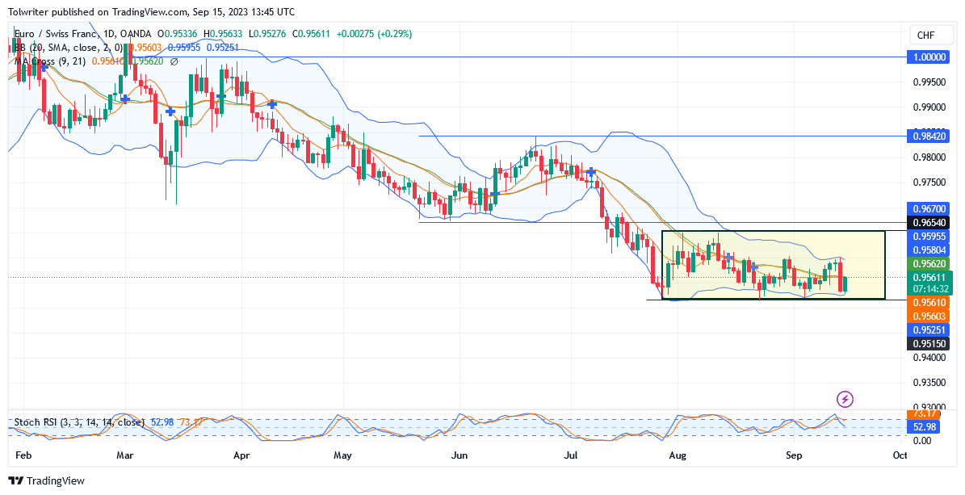Click the blue 0.98420 price label

[x=928, y=136]
